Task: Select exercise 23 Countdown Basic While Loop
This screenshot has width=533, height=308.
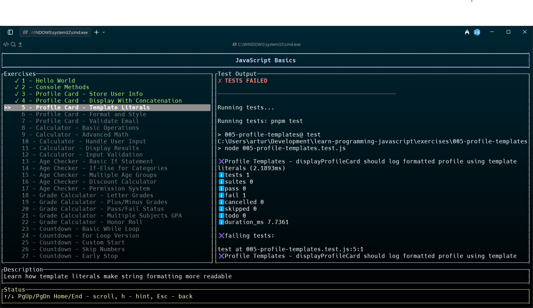Action: (x=89, y=229)
